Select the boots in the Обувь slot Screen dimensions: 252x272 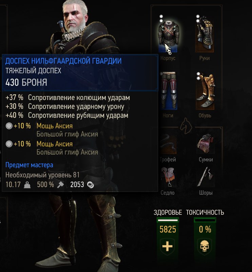coord(205,92)
